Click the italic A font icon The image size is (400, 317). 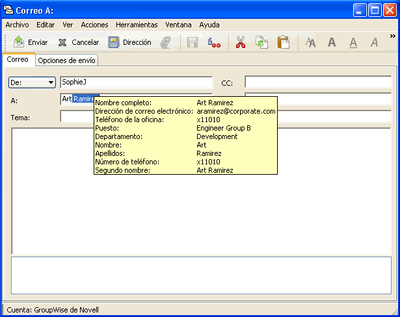(x=374, y=42)
